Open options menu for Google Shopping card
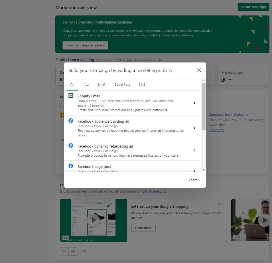272x263 pixels. tap(220, 204)
